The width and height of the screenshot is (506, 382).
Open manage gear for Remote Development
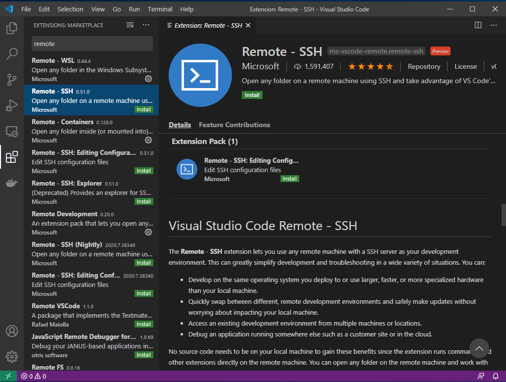click(x=148, y=232)
